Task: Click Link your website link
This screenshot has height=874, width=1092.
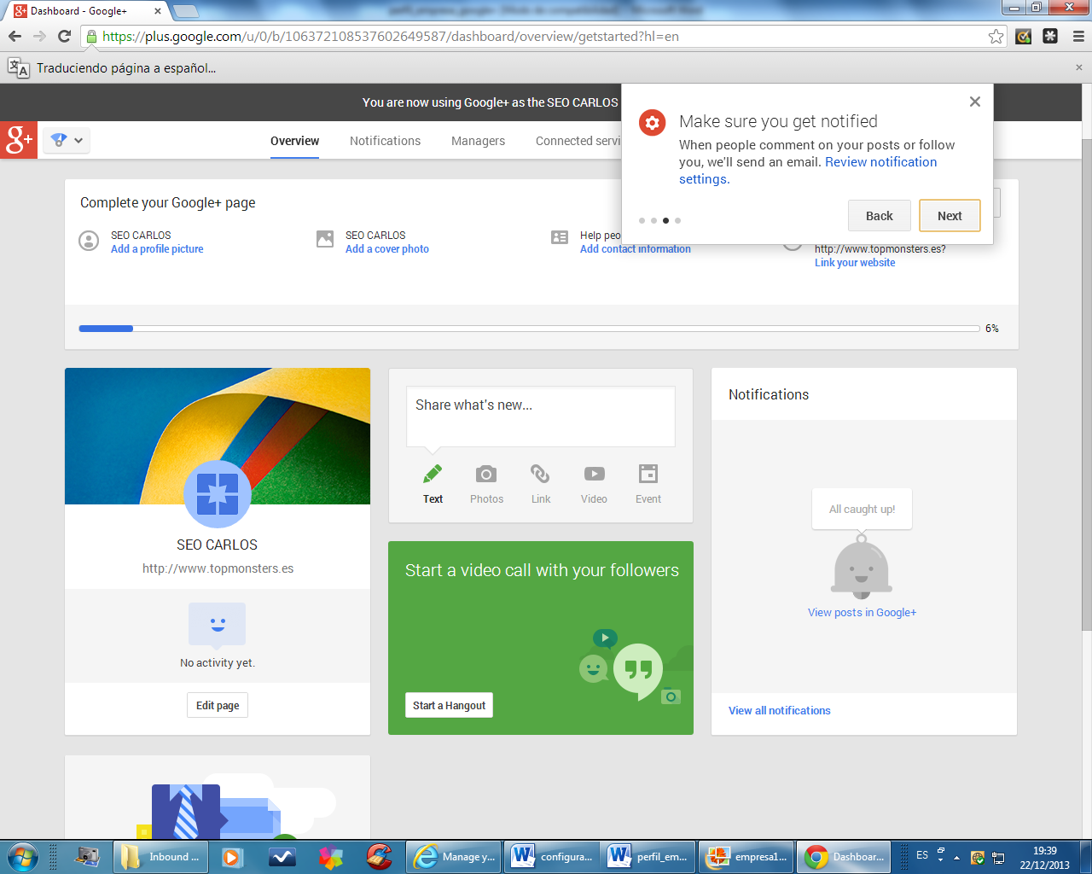Action: click(855, 263)
